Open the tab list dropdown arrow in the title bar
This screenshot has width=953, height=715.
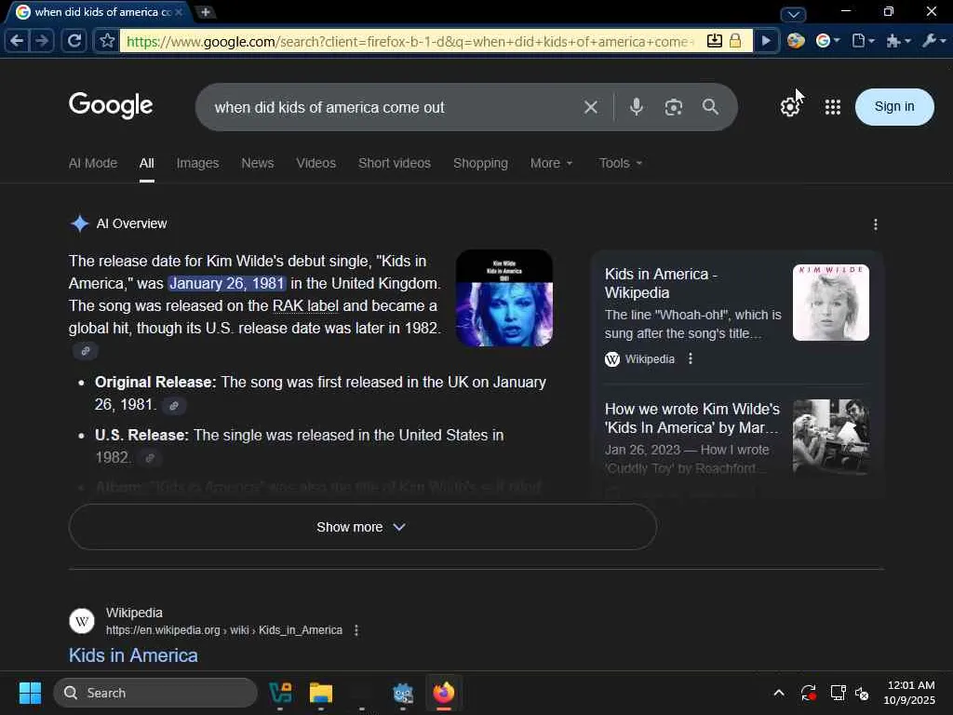(x=793, y=14)
